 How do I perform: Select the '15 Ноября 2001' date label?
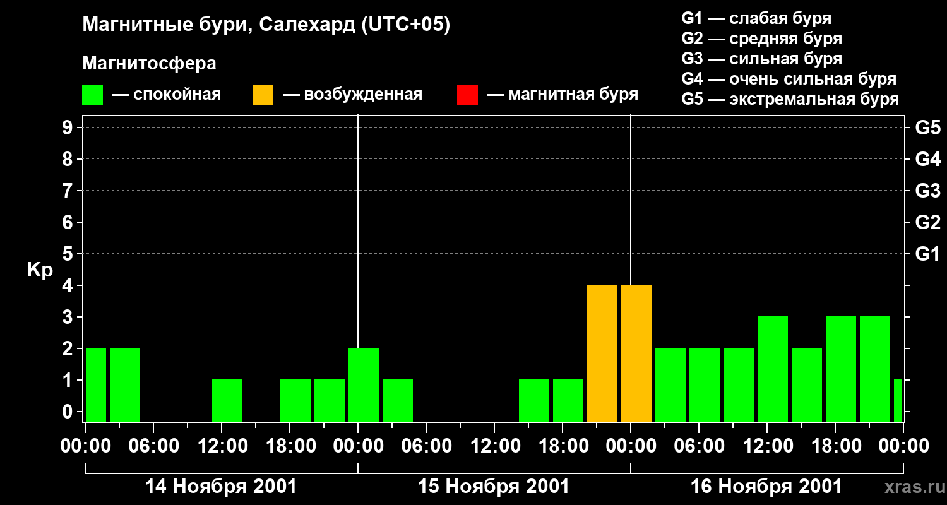click(x=494, y=487)
